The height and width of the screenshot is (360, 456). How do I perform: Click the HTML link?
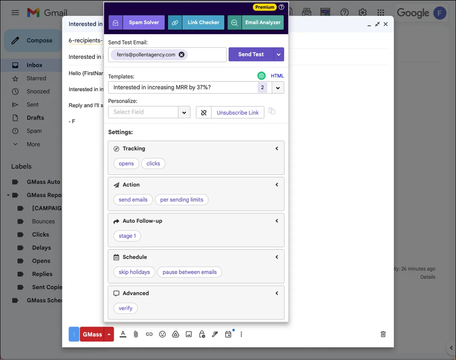[x=277, y=76]
